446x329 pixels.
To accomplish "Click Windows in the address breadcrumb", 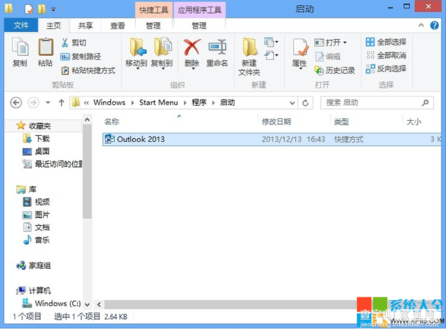I will [110, 102].
